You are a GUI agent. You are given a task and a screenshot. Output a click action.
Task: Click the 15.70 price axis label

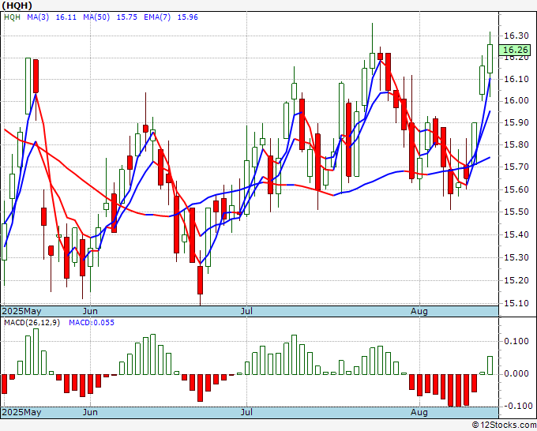coord(516,167)
